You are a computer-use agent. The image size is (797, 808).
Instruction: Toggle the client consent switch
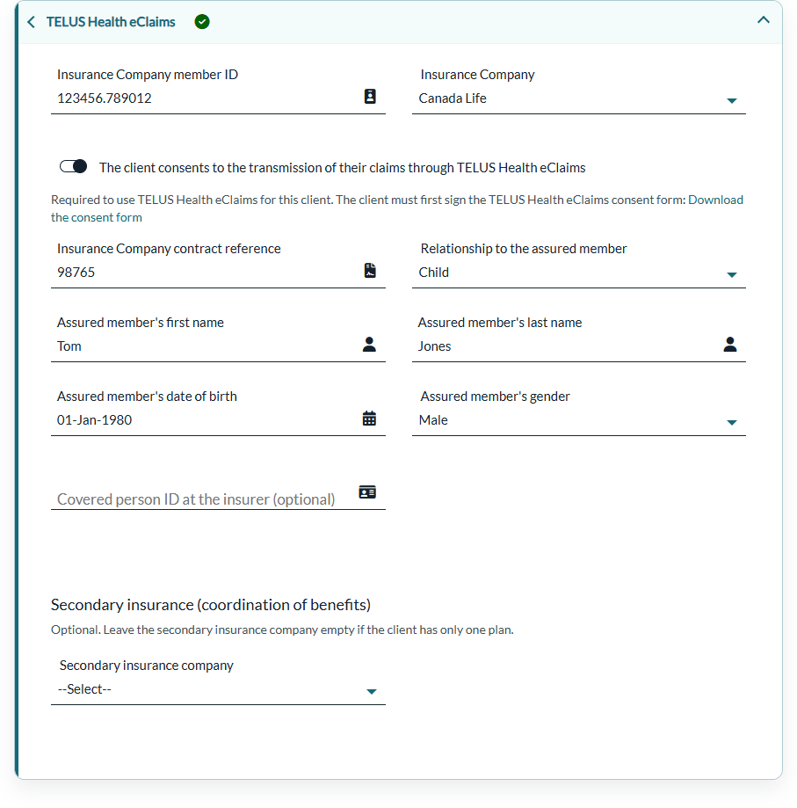coord(73,166)
